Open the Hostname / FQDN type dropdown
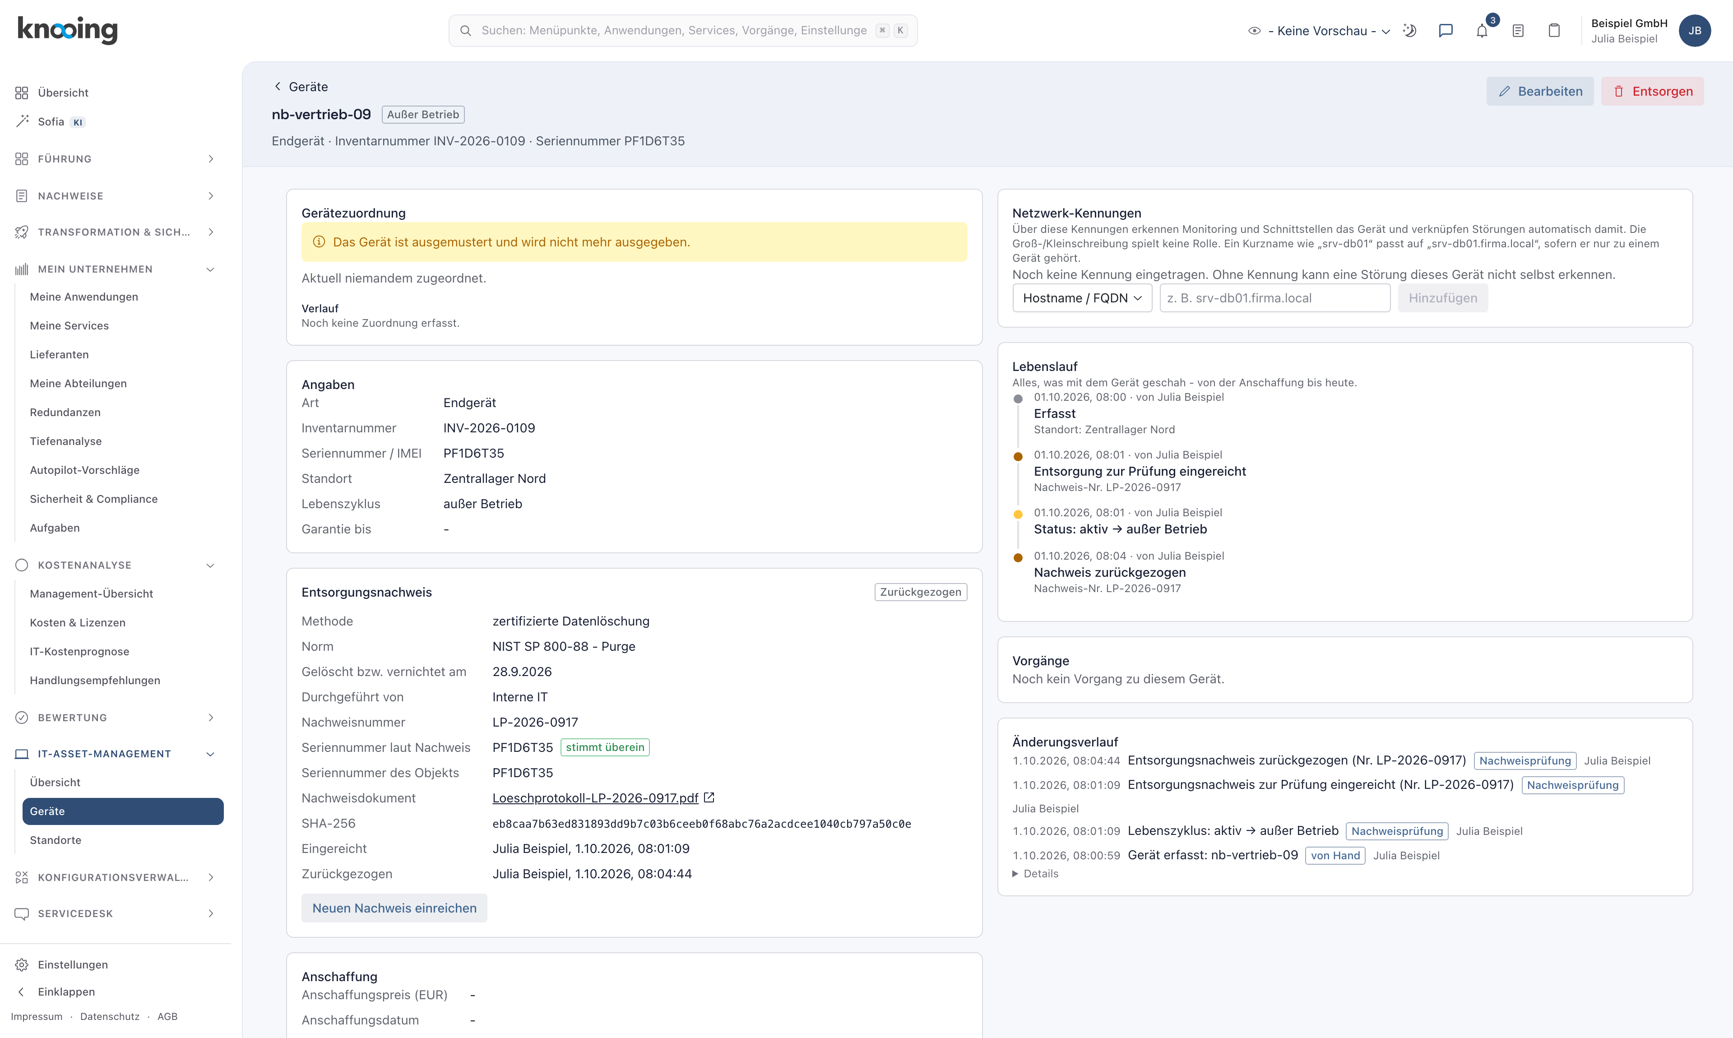Image resolution: width=1733 pixels, height=1038 pixels. pos(1082,298)
